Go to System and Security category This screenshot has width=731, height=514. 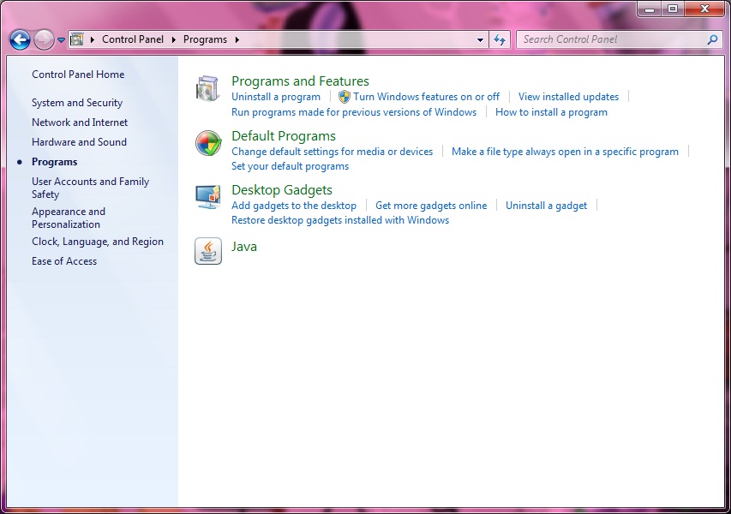coord(77,103)
